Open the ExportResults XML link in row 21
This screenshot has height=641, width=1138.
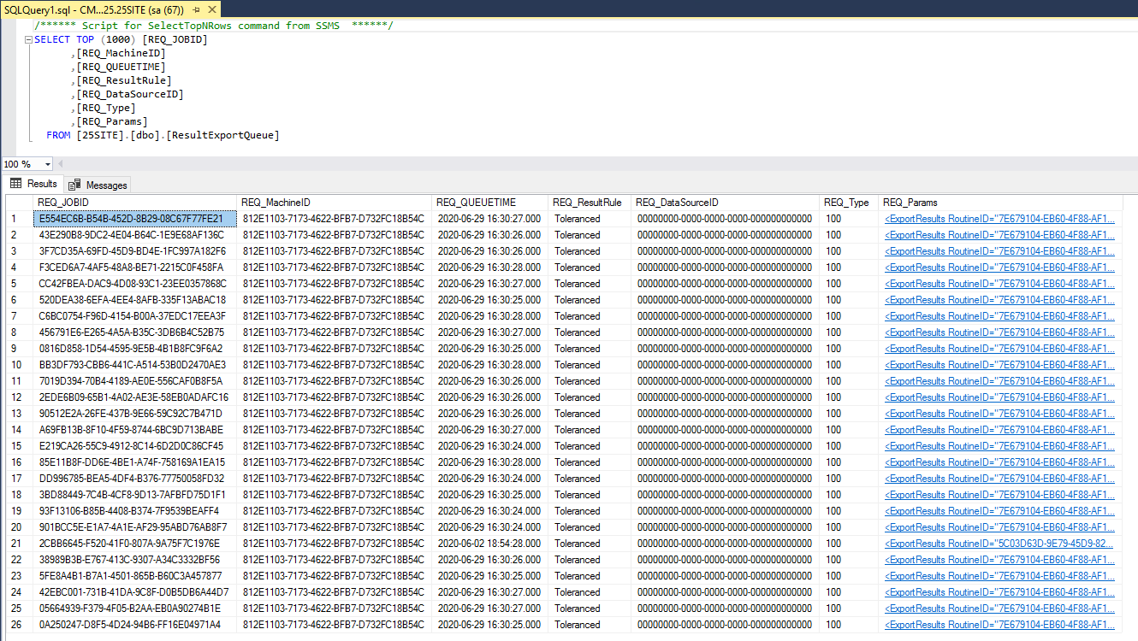999,544
